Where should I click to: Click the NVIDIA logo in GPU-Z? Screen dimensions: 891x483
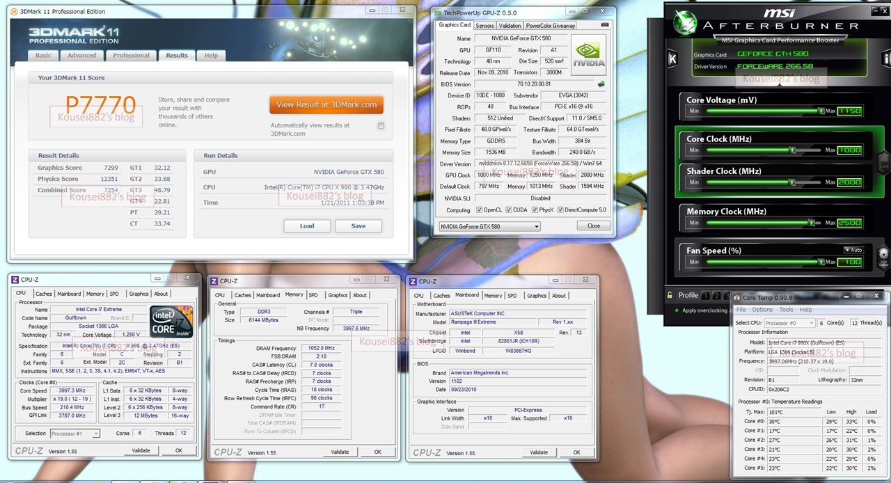(588, 54)
